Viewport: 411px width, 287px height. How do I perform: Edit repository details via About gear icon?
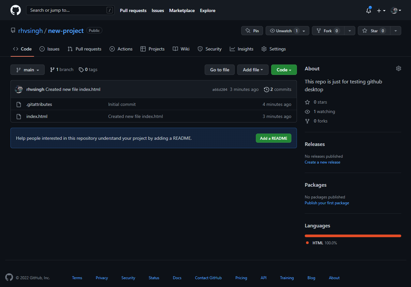point(399,68)
